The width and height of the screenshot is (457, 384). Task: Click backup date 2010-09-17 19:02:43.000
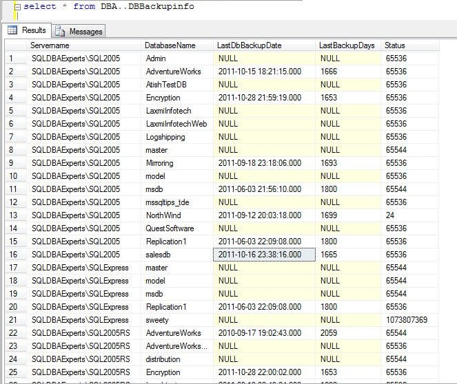point(265,333)
